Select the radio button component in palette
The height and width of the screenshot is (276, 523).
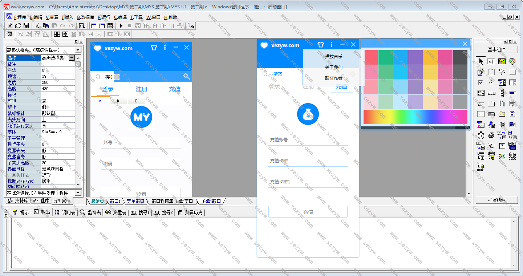tap(491, 82)
